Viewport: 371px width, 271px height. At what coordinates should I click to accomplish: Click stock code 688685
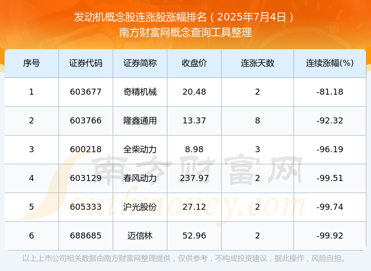(x=86, y=236)
